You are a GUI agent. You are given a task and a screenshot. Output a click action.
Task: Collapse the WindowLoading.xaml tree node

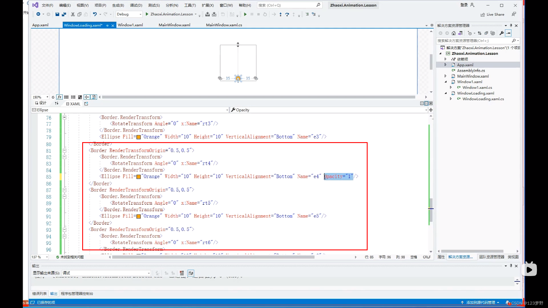point(446,93)
